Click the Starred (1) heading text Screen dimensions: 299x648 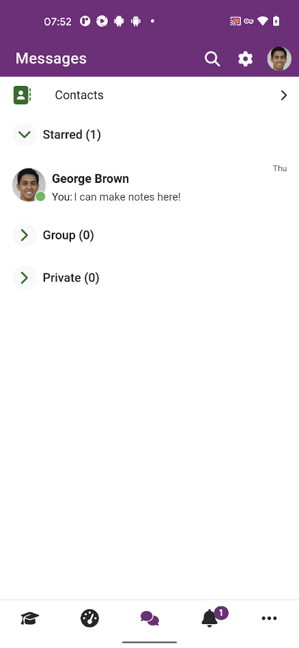pyautogui.click(x=72, y=135)
